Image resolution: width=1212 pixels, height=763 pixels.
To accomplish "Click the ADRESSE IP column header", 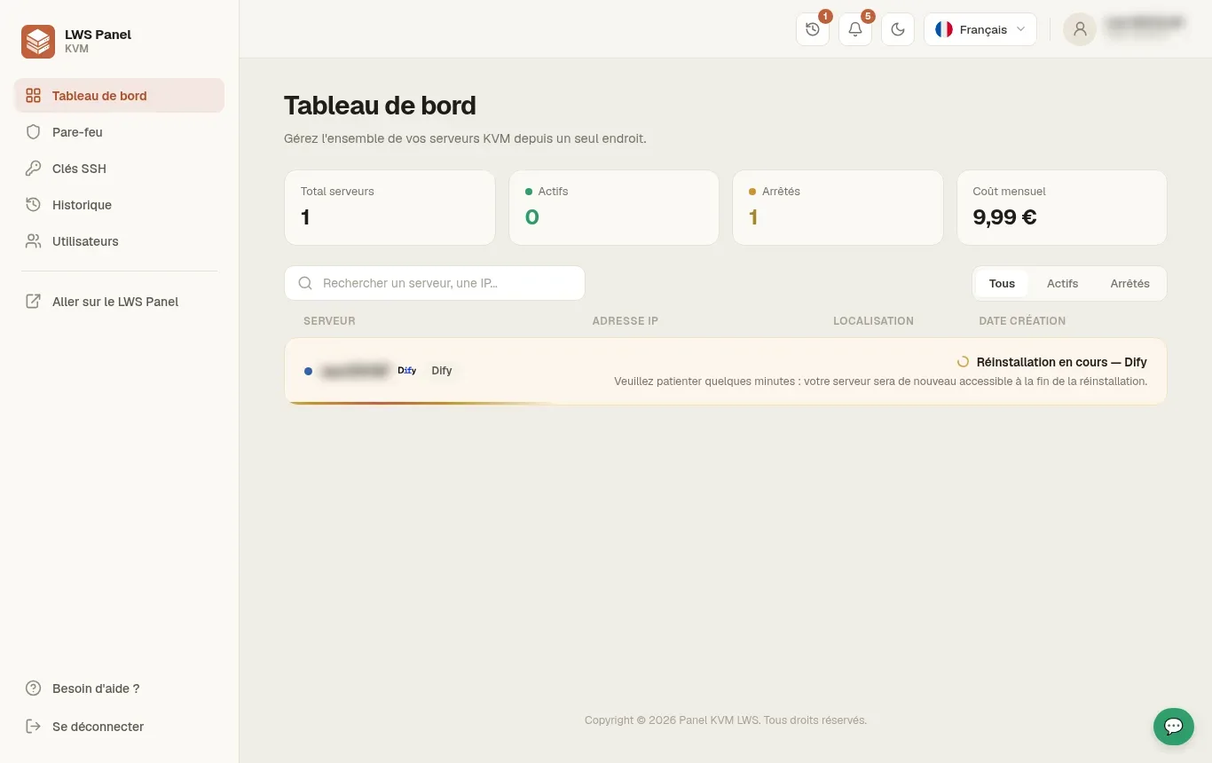I will click(626, 321).
